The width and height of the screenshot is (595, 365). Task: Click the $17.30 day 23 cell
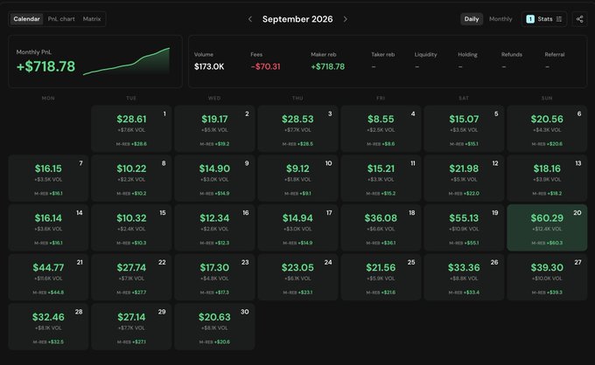click(x=214, y=277)
